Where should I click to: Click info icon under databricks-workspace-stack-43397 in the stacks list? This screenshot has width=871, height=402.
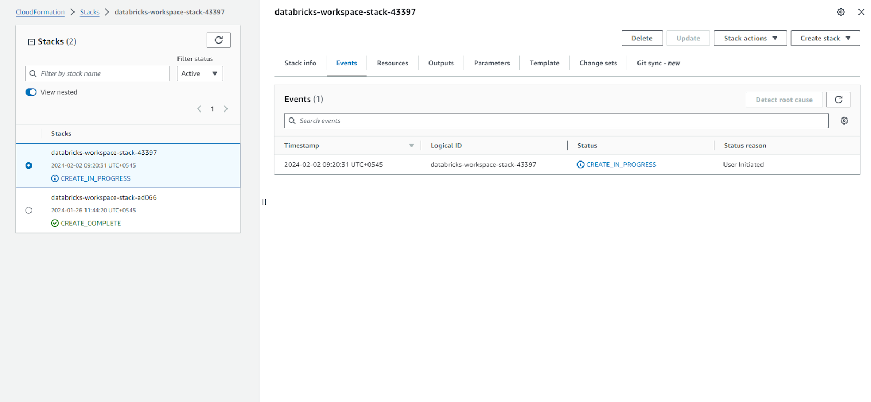coord(54,178)
